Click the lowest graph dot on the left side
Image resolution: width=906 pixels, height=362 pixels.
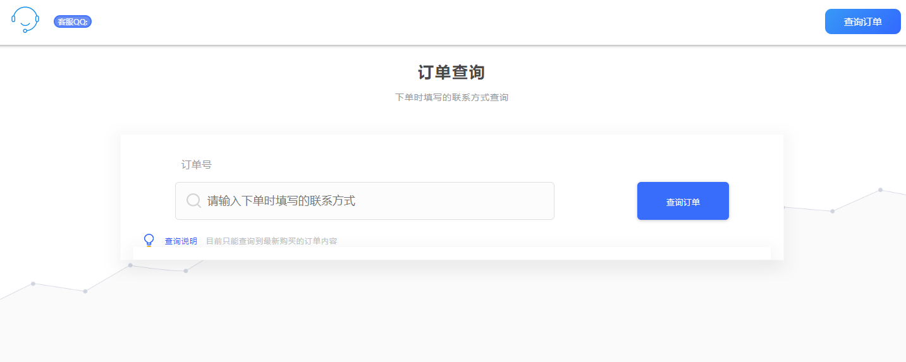click(85, 291)
